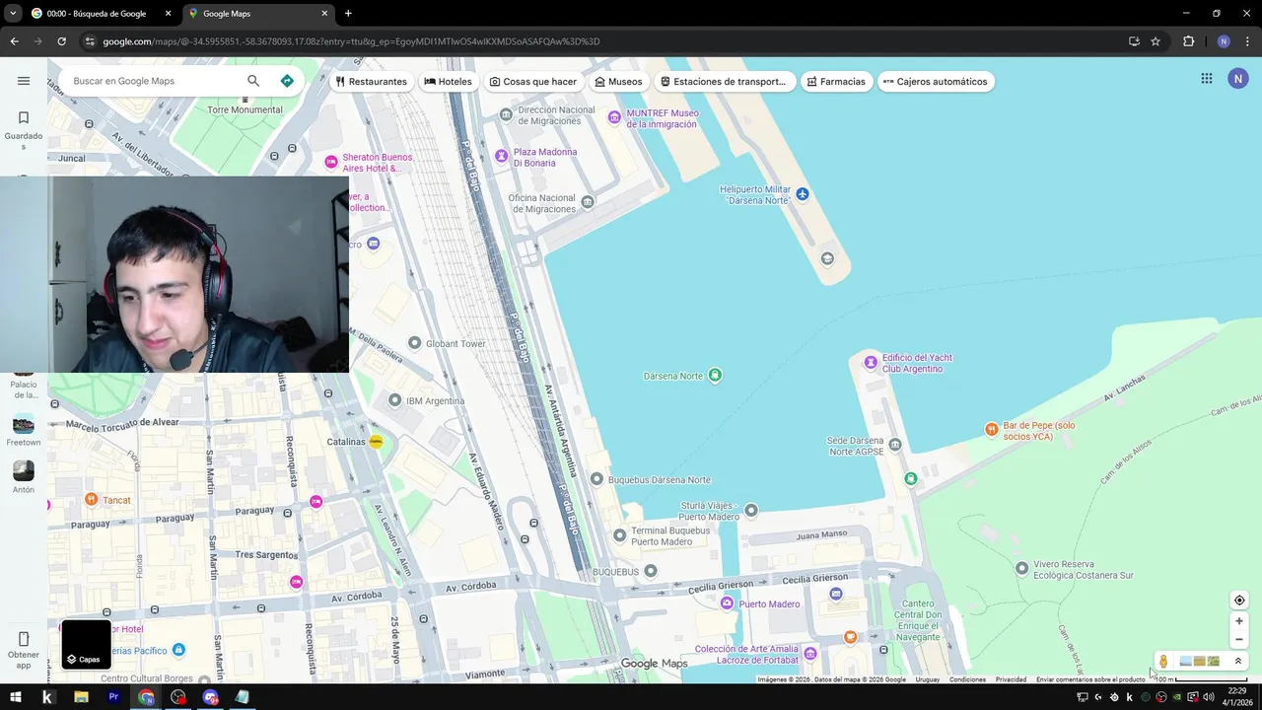
Task: Open the Windows Start menu
Action: (x=16, y=697)
